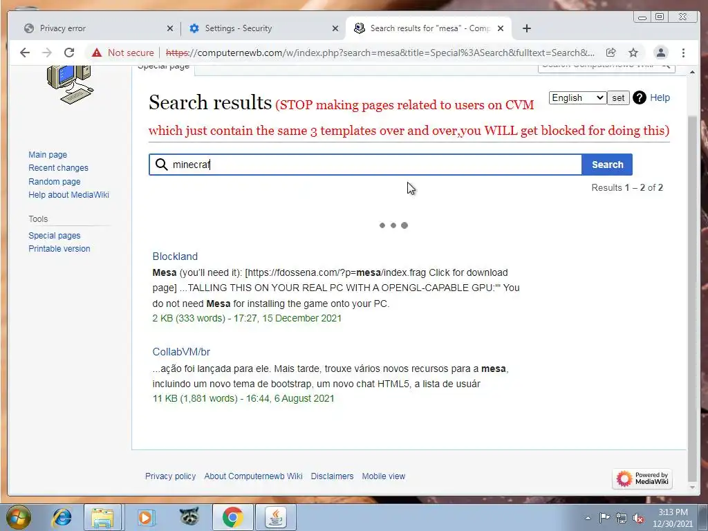Open the Disclaimers footer link
Screen dimensions: 708x531
(332, 476)
